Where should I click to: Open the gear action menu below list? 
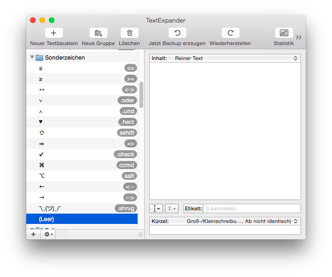point(48,234)
